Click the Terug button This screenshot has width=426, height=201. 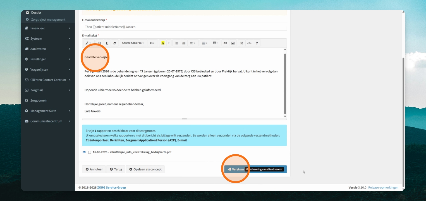[x=116, y=169]
